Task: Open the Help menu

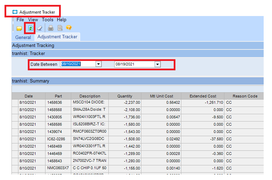Action: tap(61, 19)
